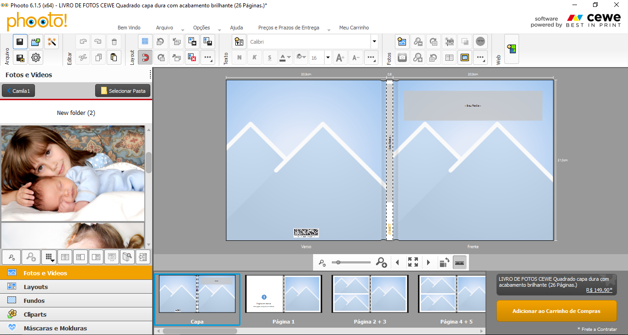Image resolution: width=628 pixels, height=335 pixels.
Task: Expand the font size dropdown
Action: pyautogui.click(x=328, y=57)
